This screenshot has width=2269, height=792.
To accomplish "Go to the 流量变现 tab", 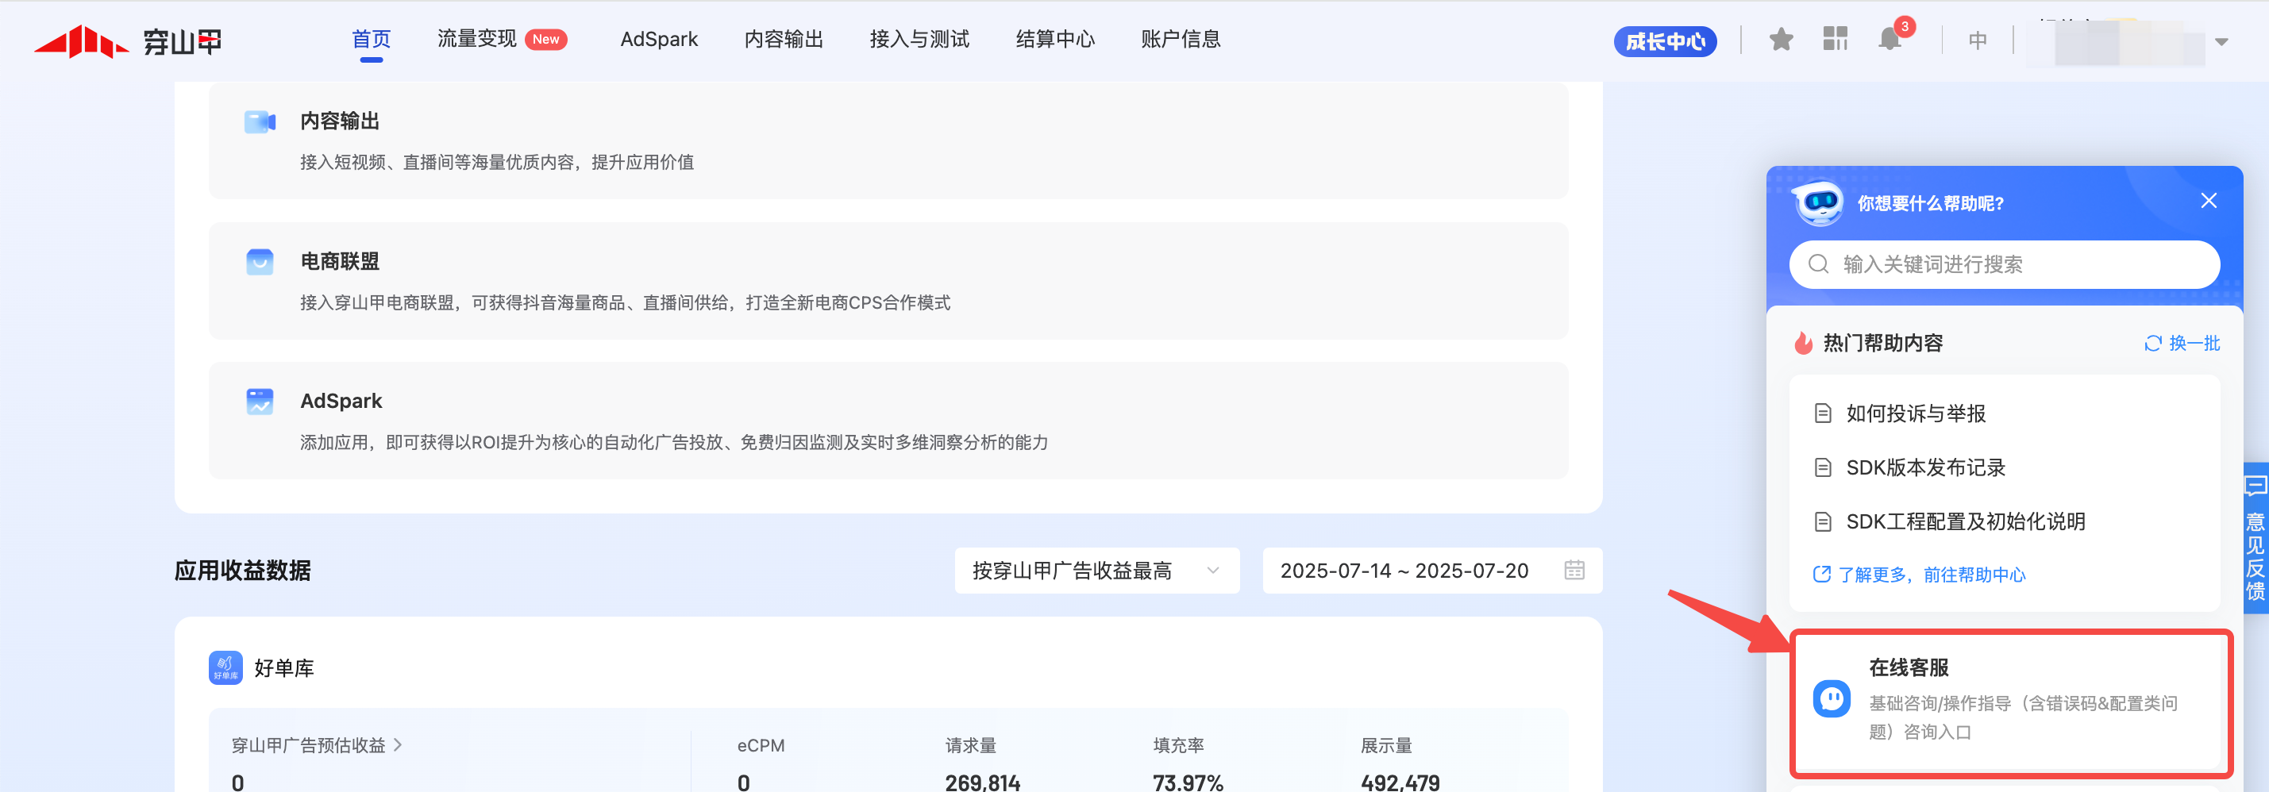I will coord(477,40).
